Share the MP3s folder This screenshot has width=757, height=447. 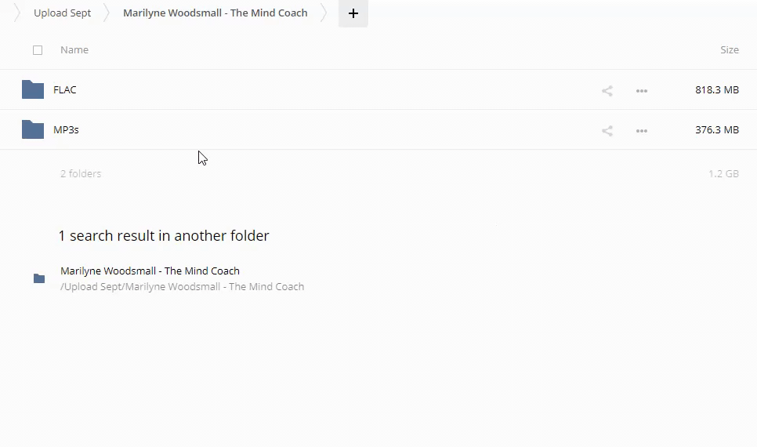[607, 131]
